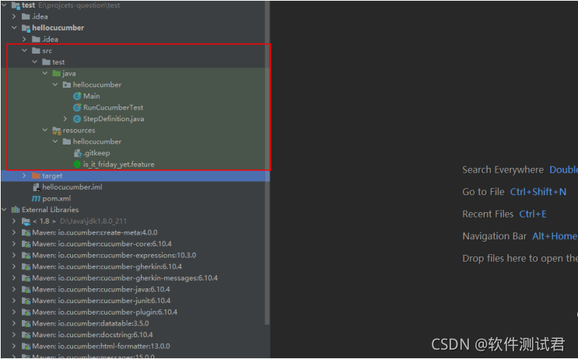
Task: Click the StepDefinition.java class icon
Action: point(77,119)
